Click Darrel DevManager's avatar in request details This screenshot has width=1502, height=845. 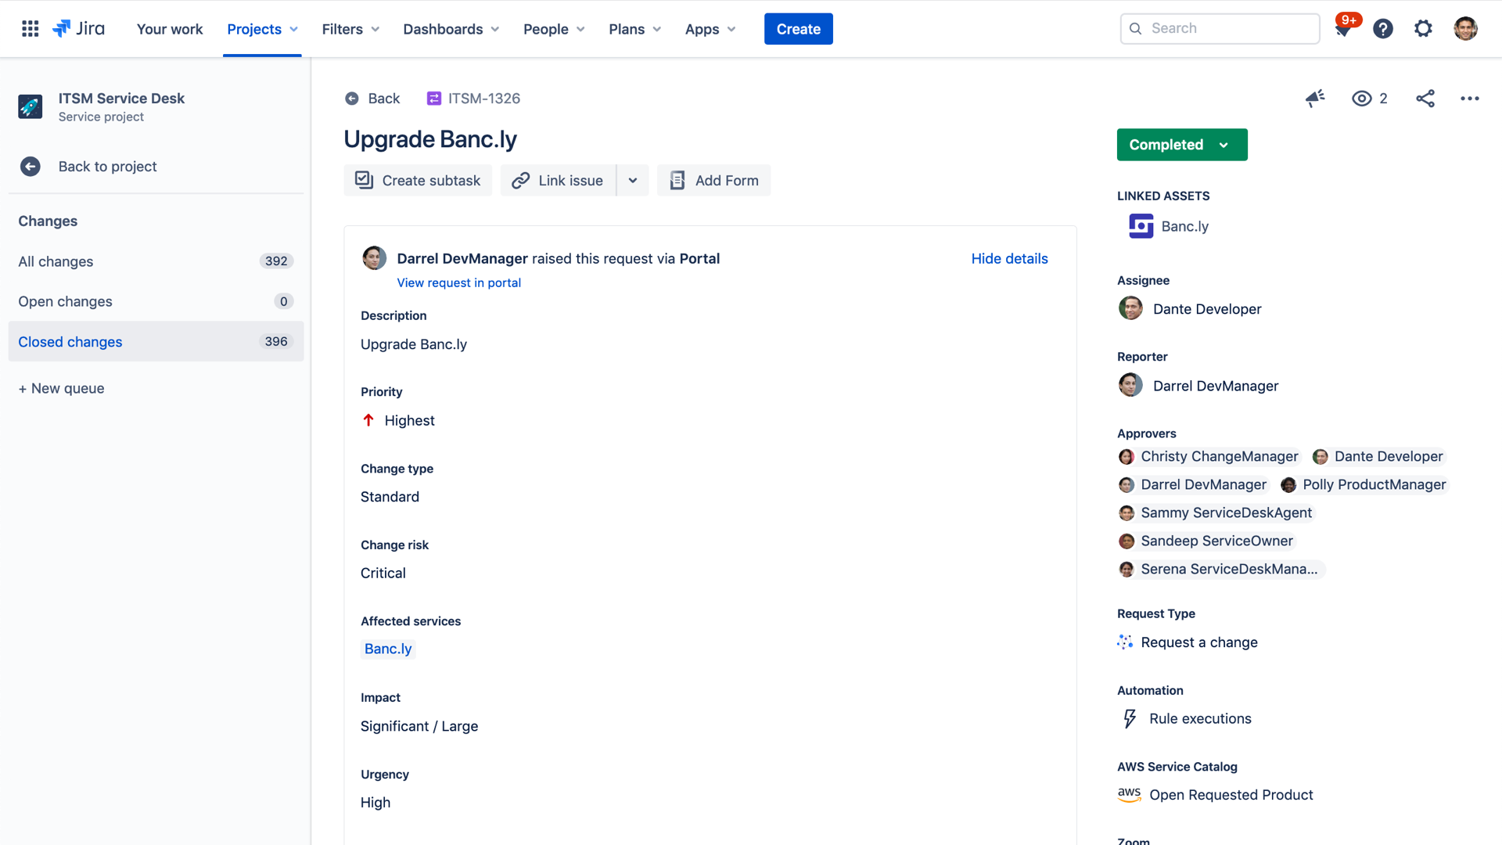[375, 258]
